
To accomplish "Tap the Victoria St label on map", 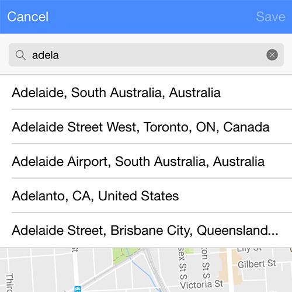I will coord(201,284).
